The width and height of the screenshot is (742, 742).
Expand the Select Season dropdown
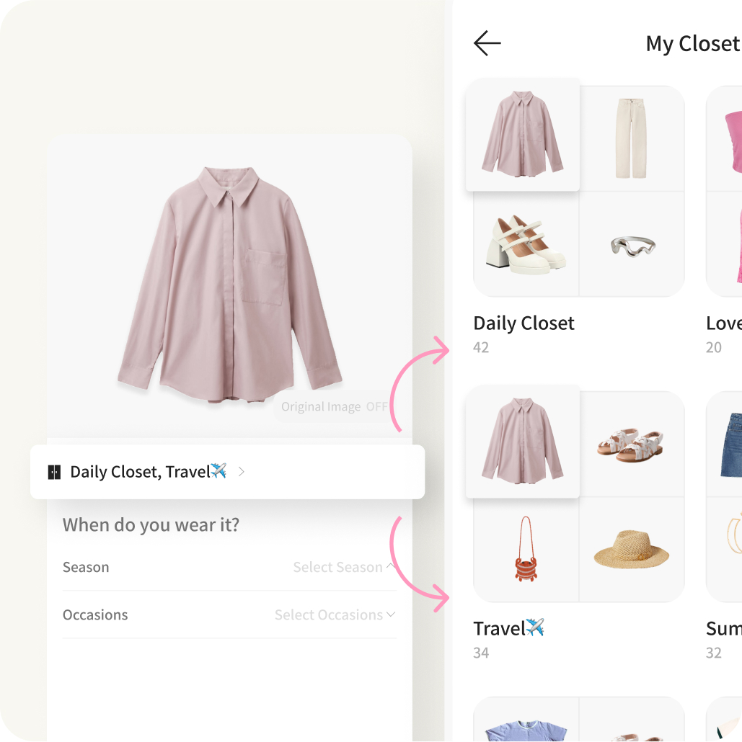pos(343,567)
